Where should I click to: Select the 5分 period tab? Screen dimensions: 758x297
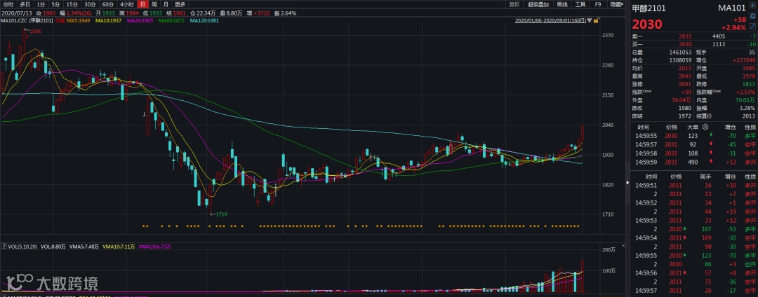(x=55, y=4)
